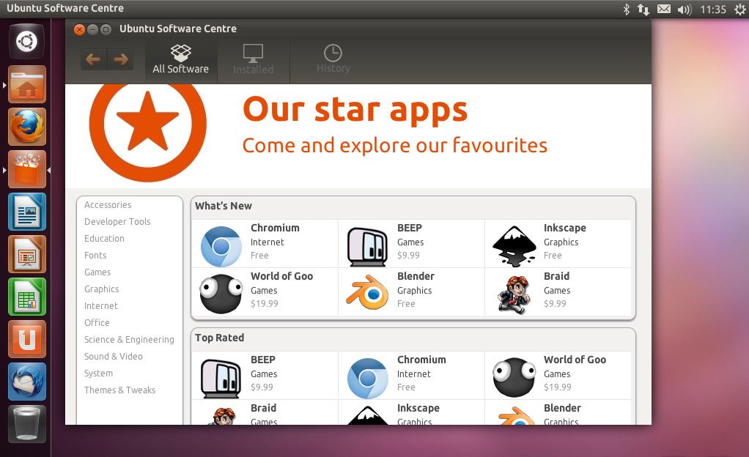Launch LibreOffice Calc from the launcher
Screen dimensions: 749x457
(x=26, y=297)
